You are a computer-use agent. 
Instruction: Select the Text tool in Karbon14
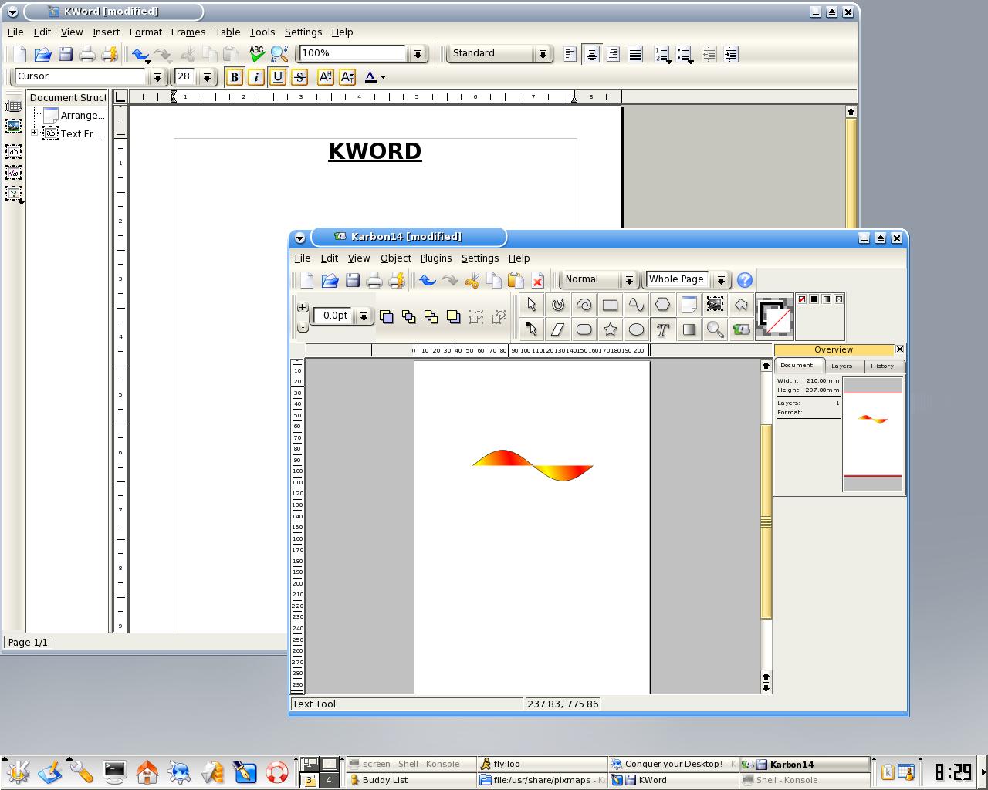[x=662, y=329]
